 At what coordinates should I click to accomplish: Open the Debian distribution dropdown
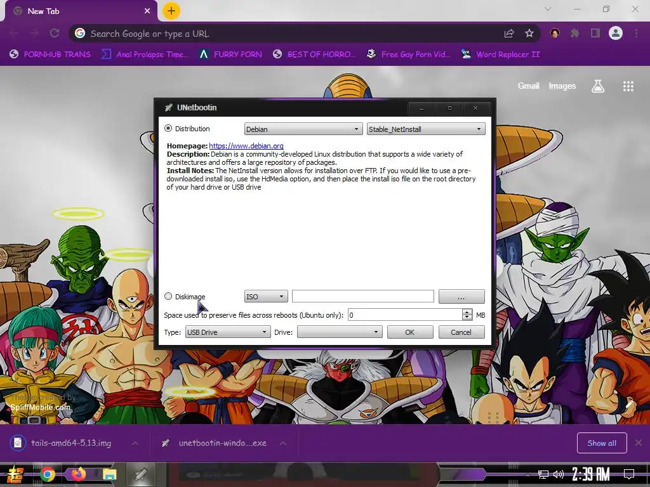point(303,129)
